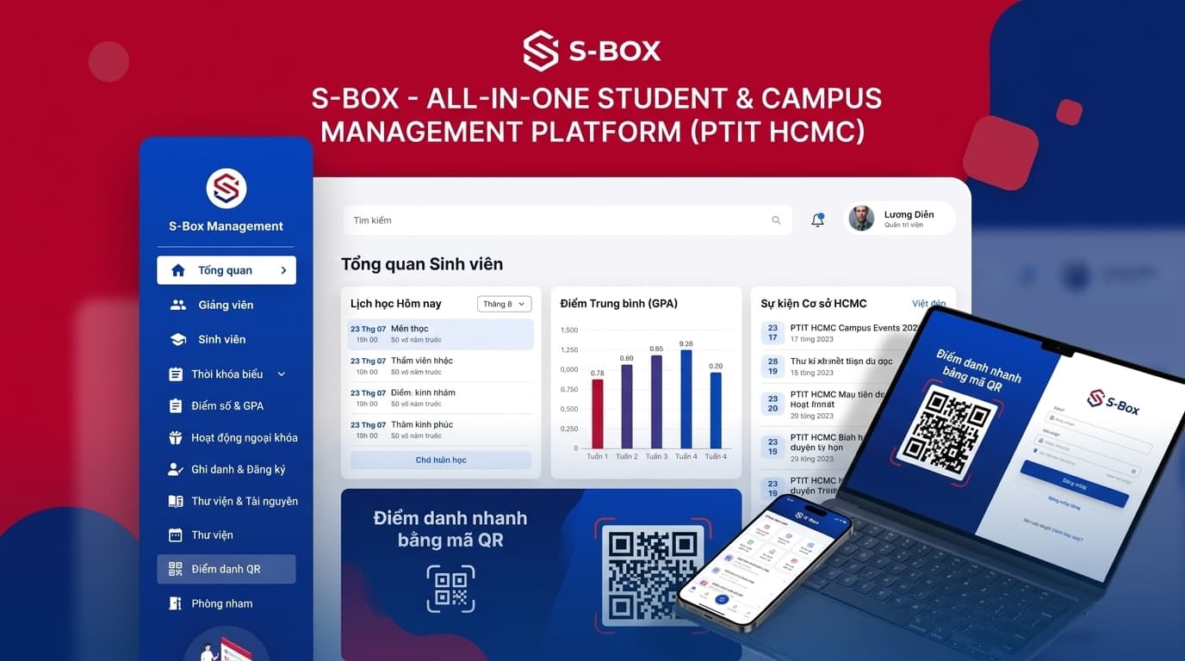Click the large QR code in dashboard banner

pyautogui.click(x=654, y=575)
